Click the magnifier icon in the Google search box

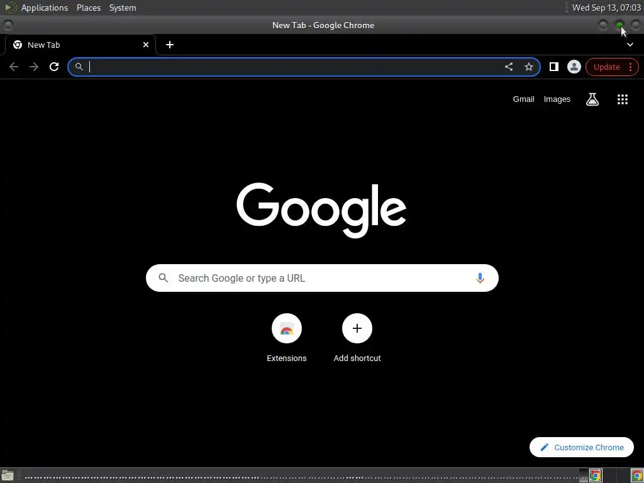(x=163, y=278)
